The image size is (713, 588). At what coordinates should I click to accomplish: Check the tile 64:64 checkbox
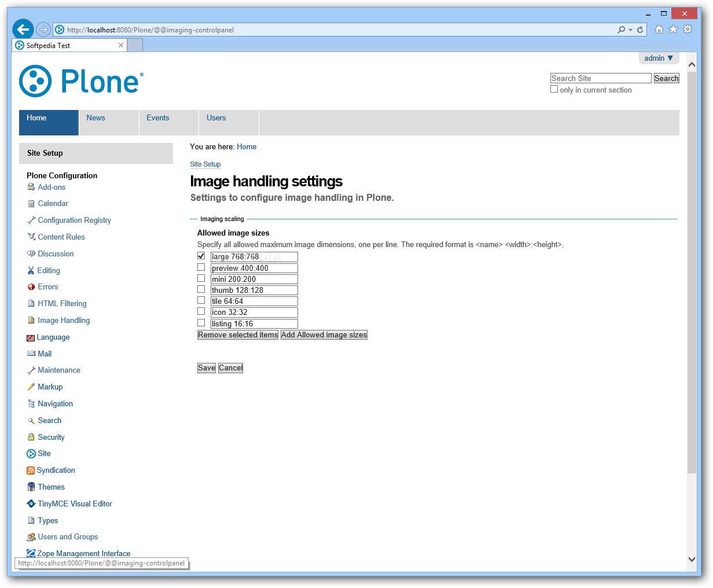tap(201, 300)
